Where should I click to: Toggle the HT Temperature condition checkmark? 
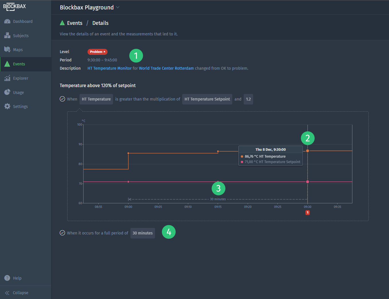point(62,99)
